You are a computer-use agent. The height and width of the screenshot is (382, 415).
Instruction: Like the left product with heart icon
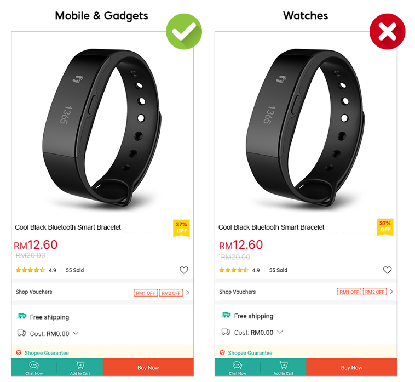tap(183, 270)
